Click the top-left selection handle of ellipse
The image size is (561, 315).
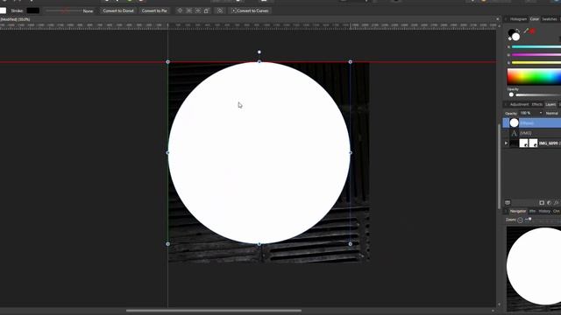[x=167, y=62]
